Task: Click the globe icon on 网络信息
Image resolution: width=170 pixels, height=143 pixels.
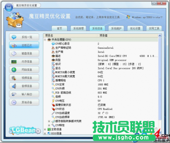Action: [14, 70]
